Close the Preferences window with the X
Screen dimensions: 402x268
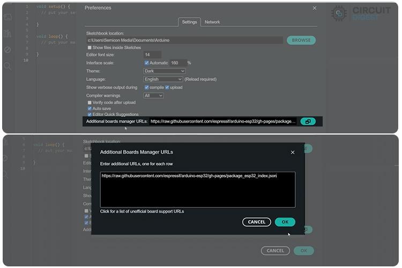pyautogui.click(x=315, y=8)
